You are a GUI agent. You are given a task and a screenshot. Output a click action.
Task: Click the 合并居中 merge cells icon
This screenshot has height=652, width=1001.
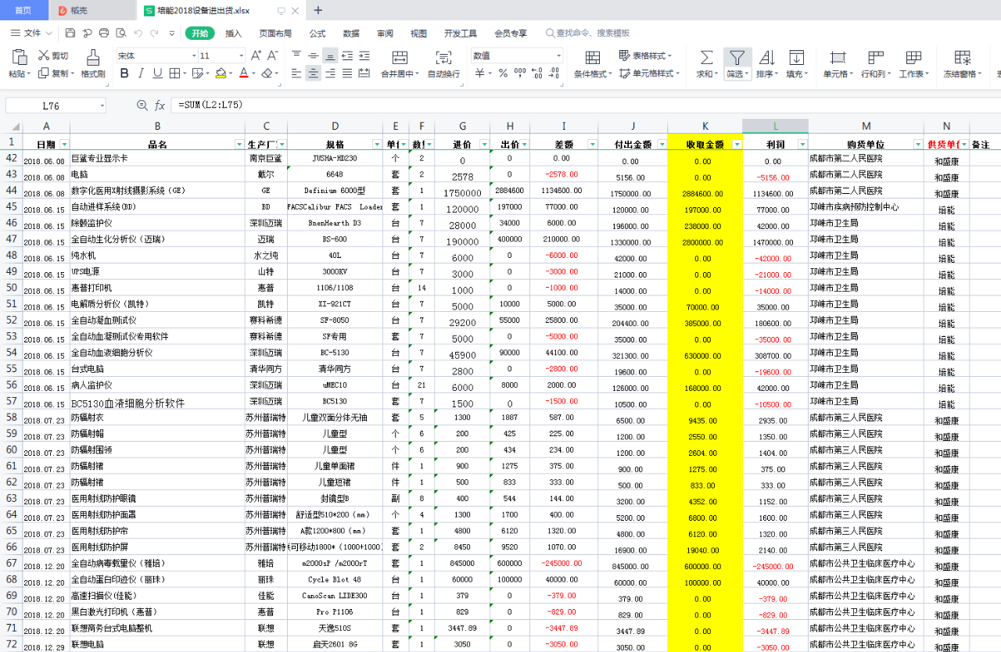400,58
